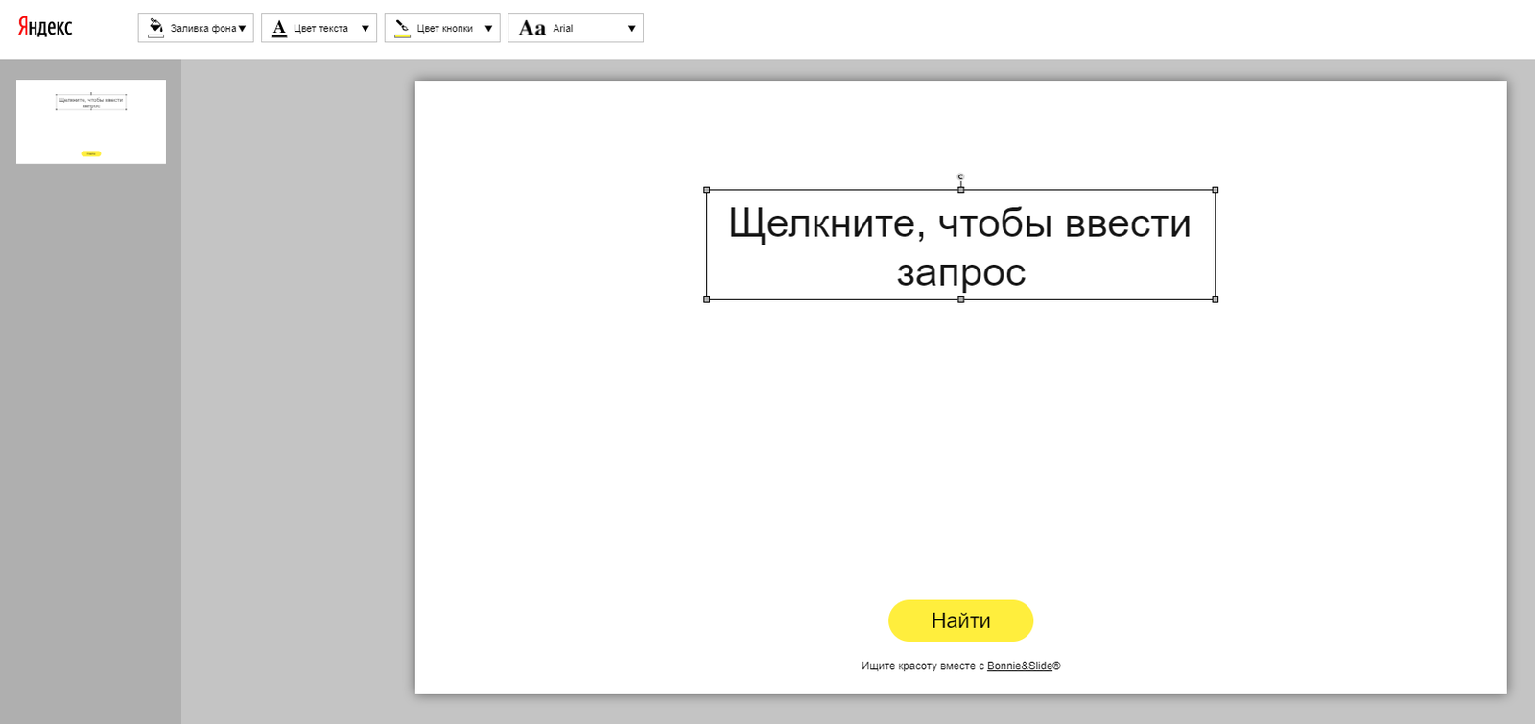The width and height of the screenshot is (1535, 724).
Task: Click the underlined A text color icon
Action: pyautogui.click(x=279, y=28)
